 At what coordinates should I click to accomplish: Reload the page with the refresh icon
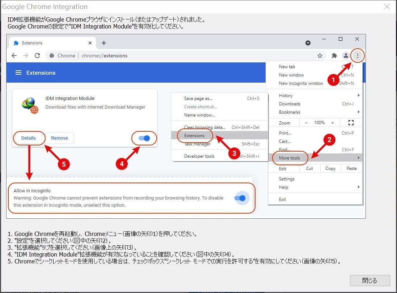coord(37,56)
